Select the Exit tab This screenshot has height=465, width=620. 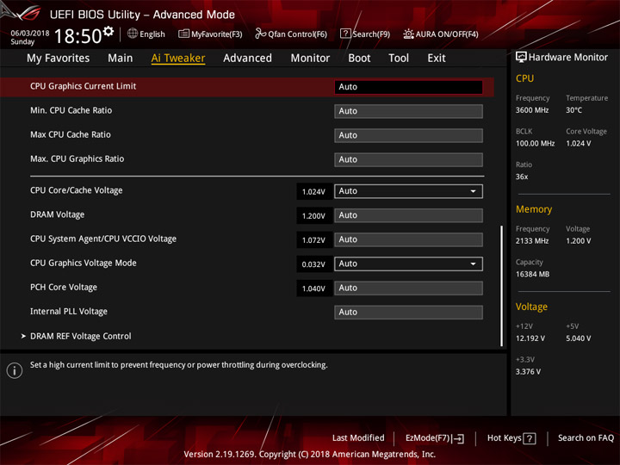click(437, 59)
